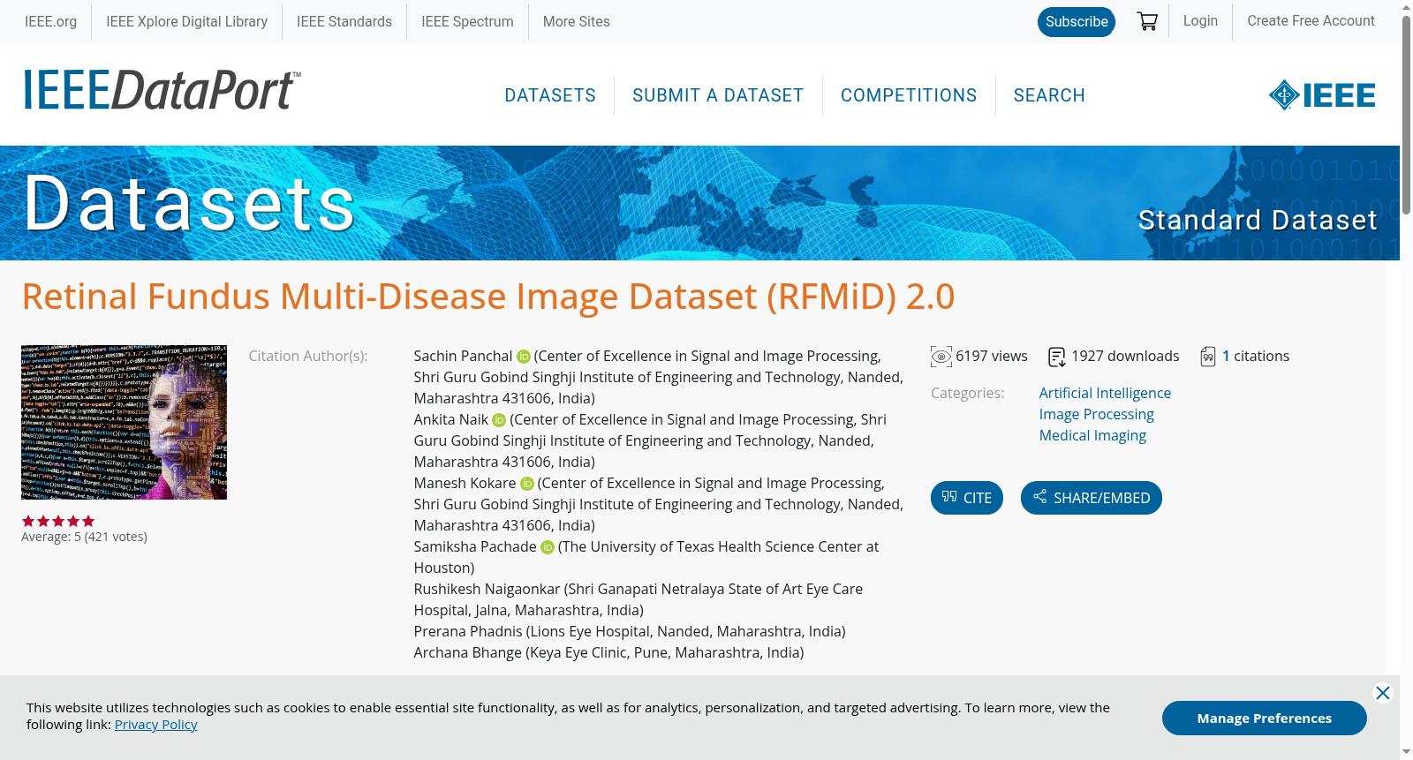Viewport: 1413px width, 760px height.
Task: Click Ankita Naik's ORCID icon
Action: tap(499, 420)
